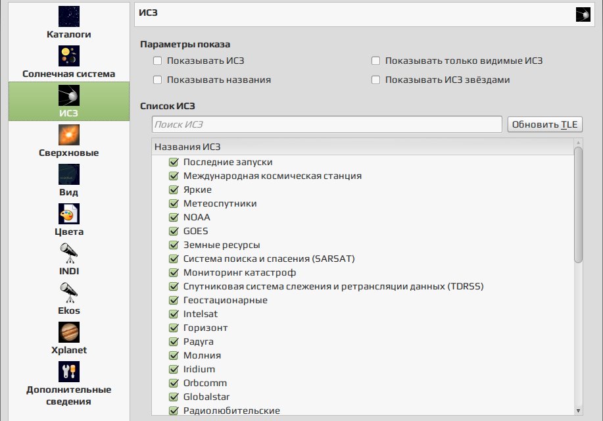The width and height of the screenshot is (603, 421).
Task: Click the Обновить TLE button
Action: click(x=545, y=125)
